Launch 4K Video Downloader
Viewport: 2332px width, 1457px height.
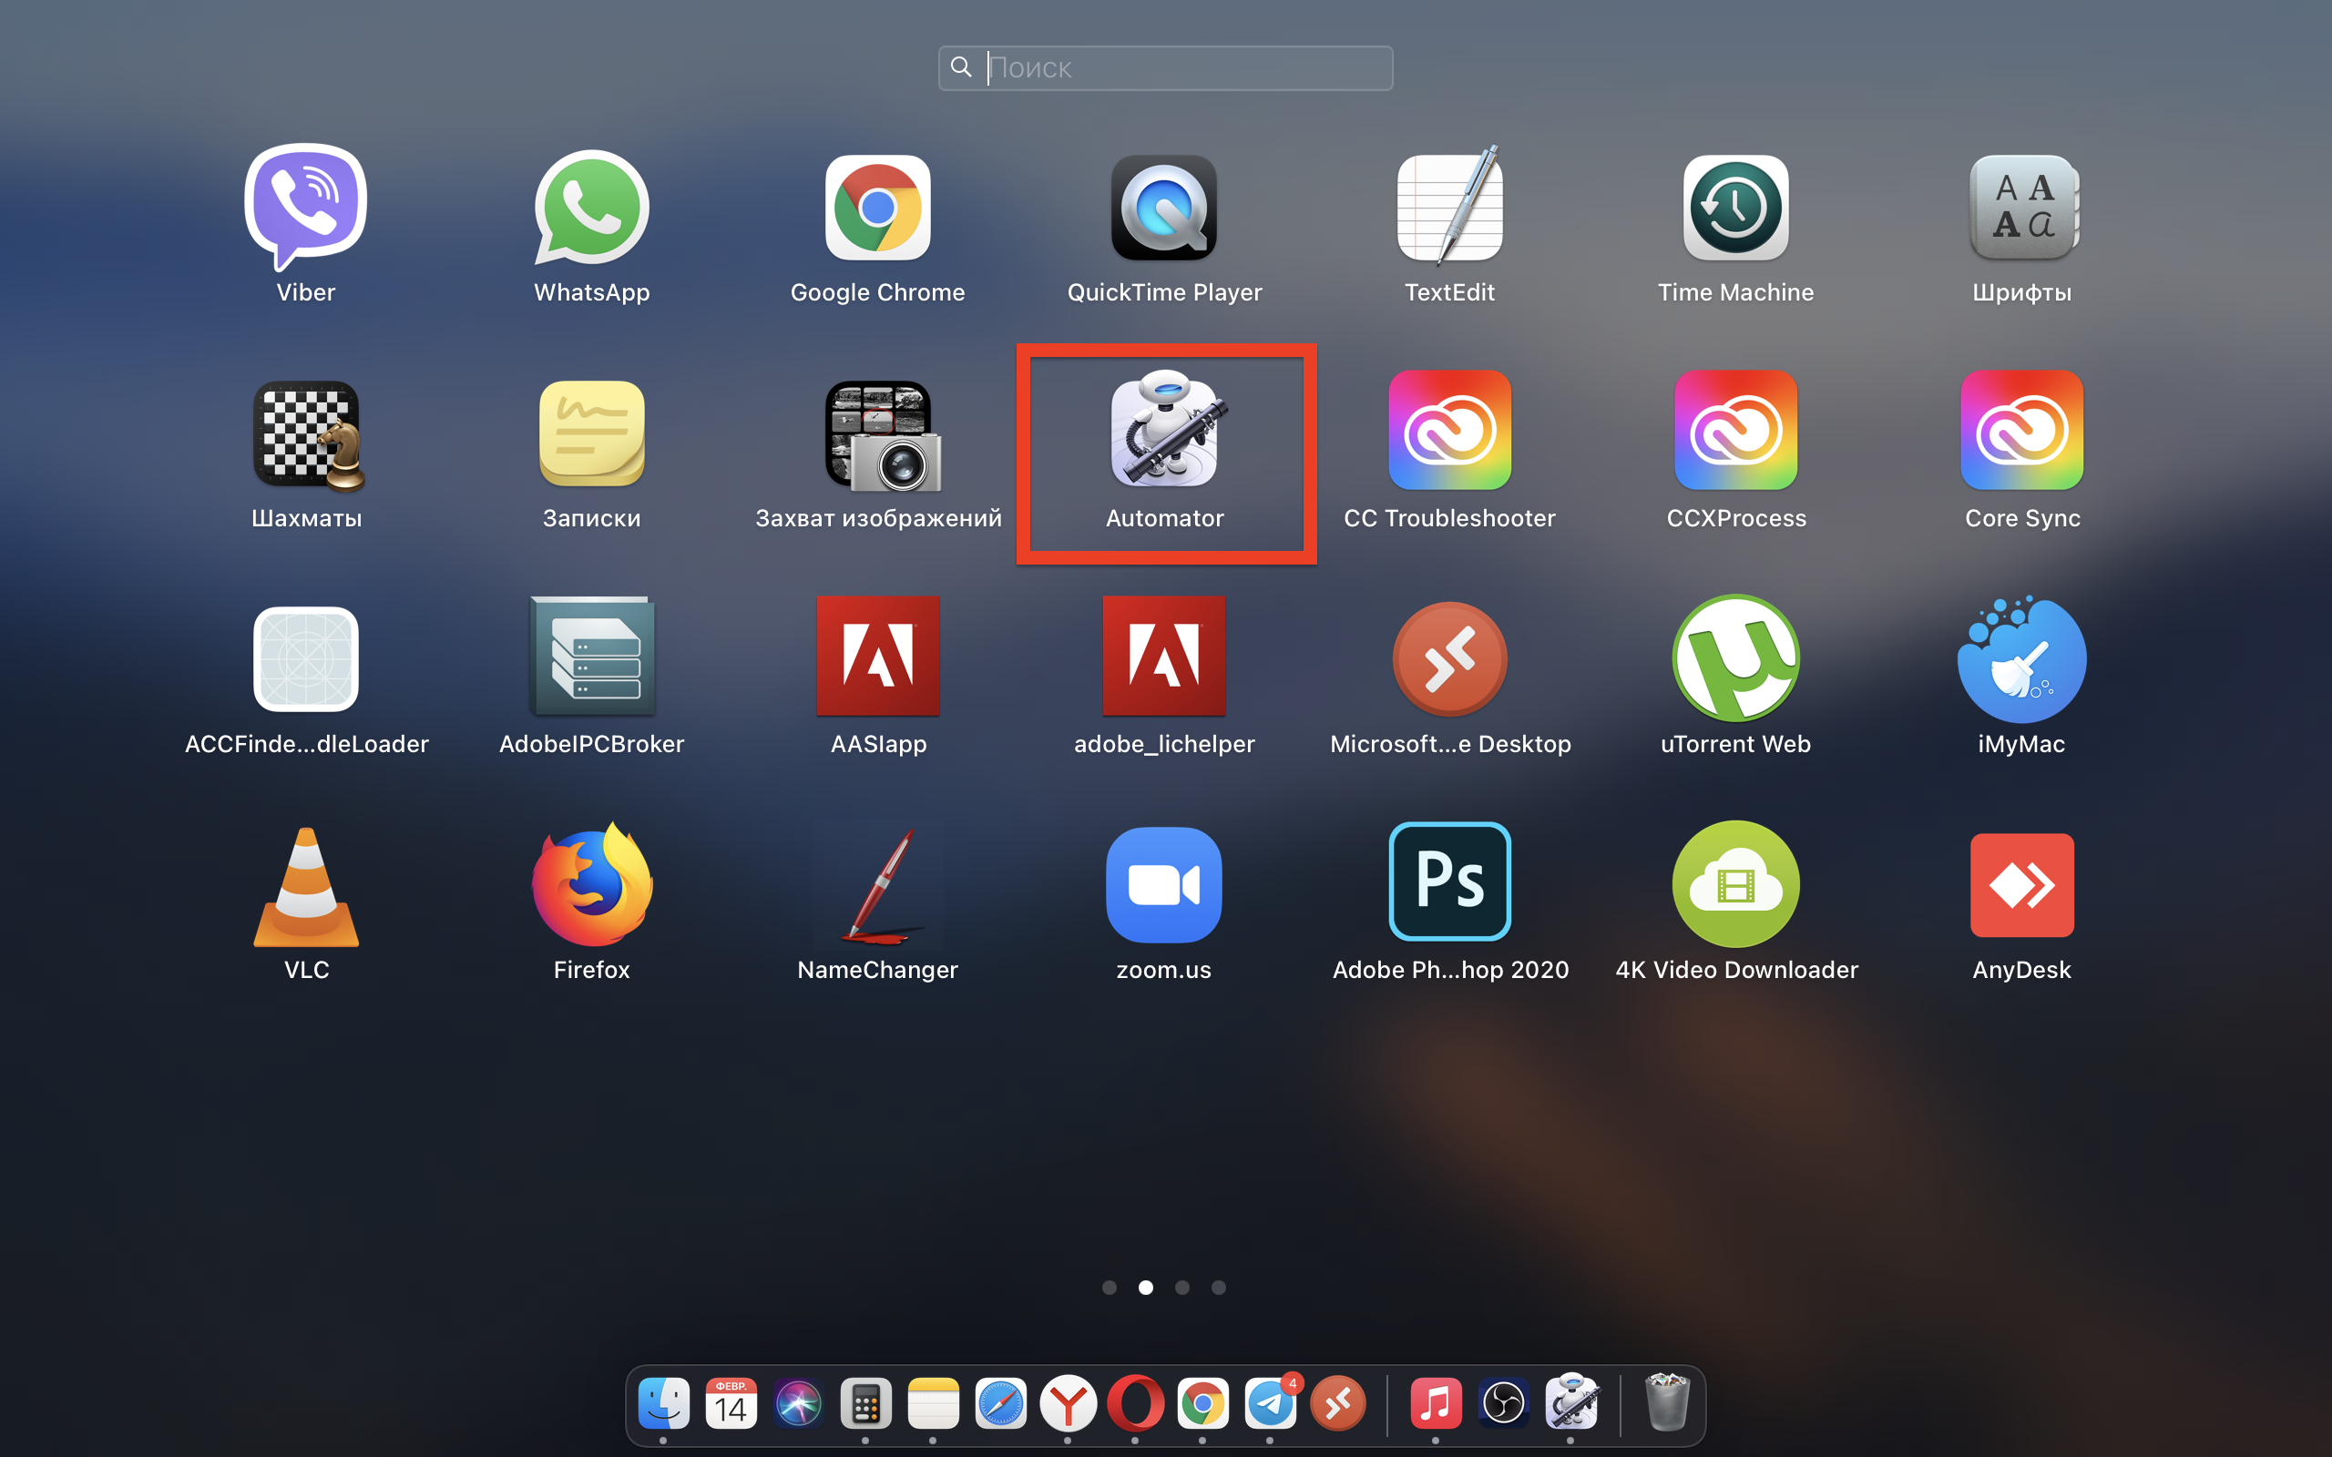coord(1735,884)
